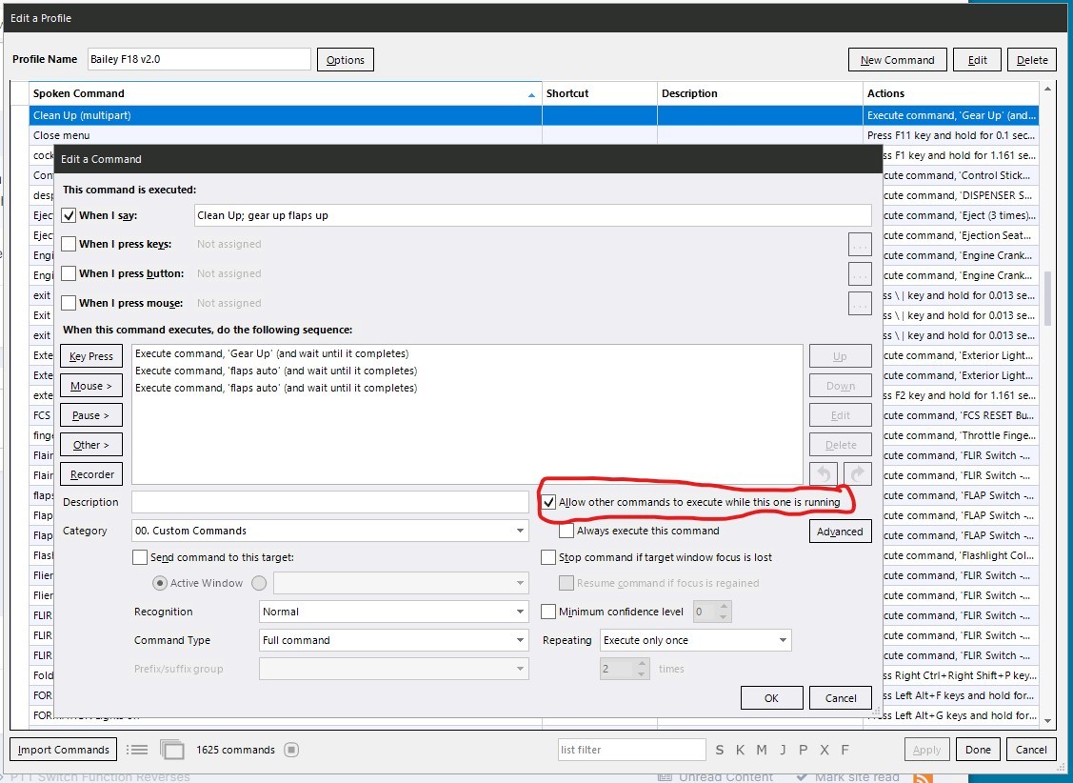Adjust the minimum confidence level stepper
Image resolution: width=1073 pixels, height=783 pixels.
724,612
